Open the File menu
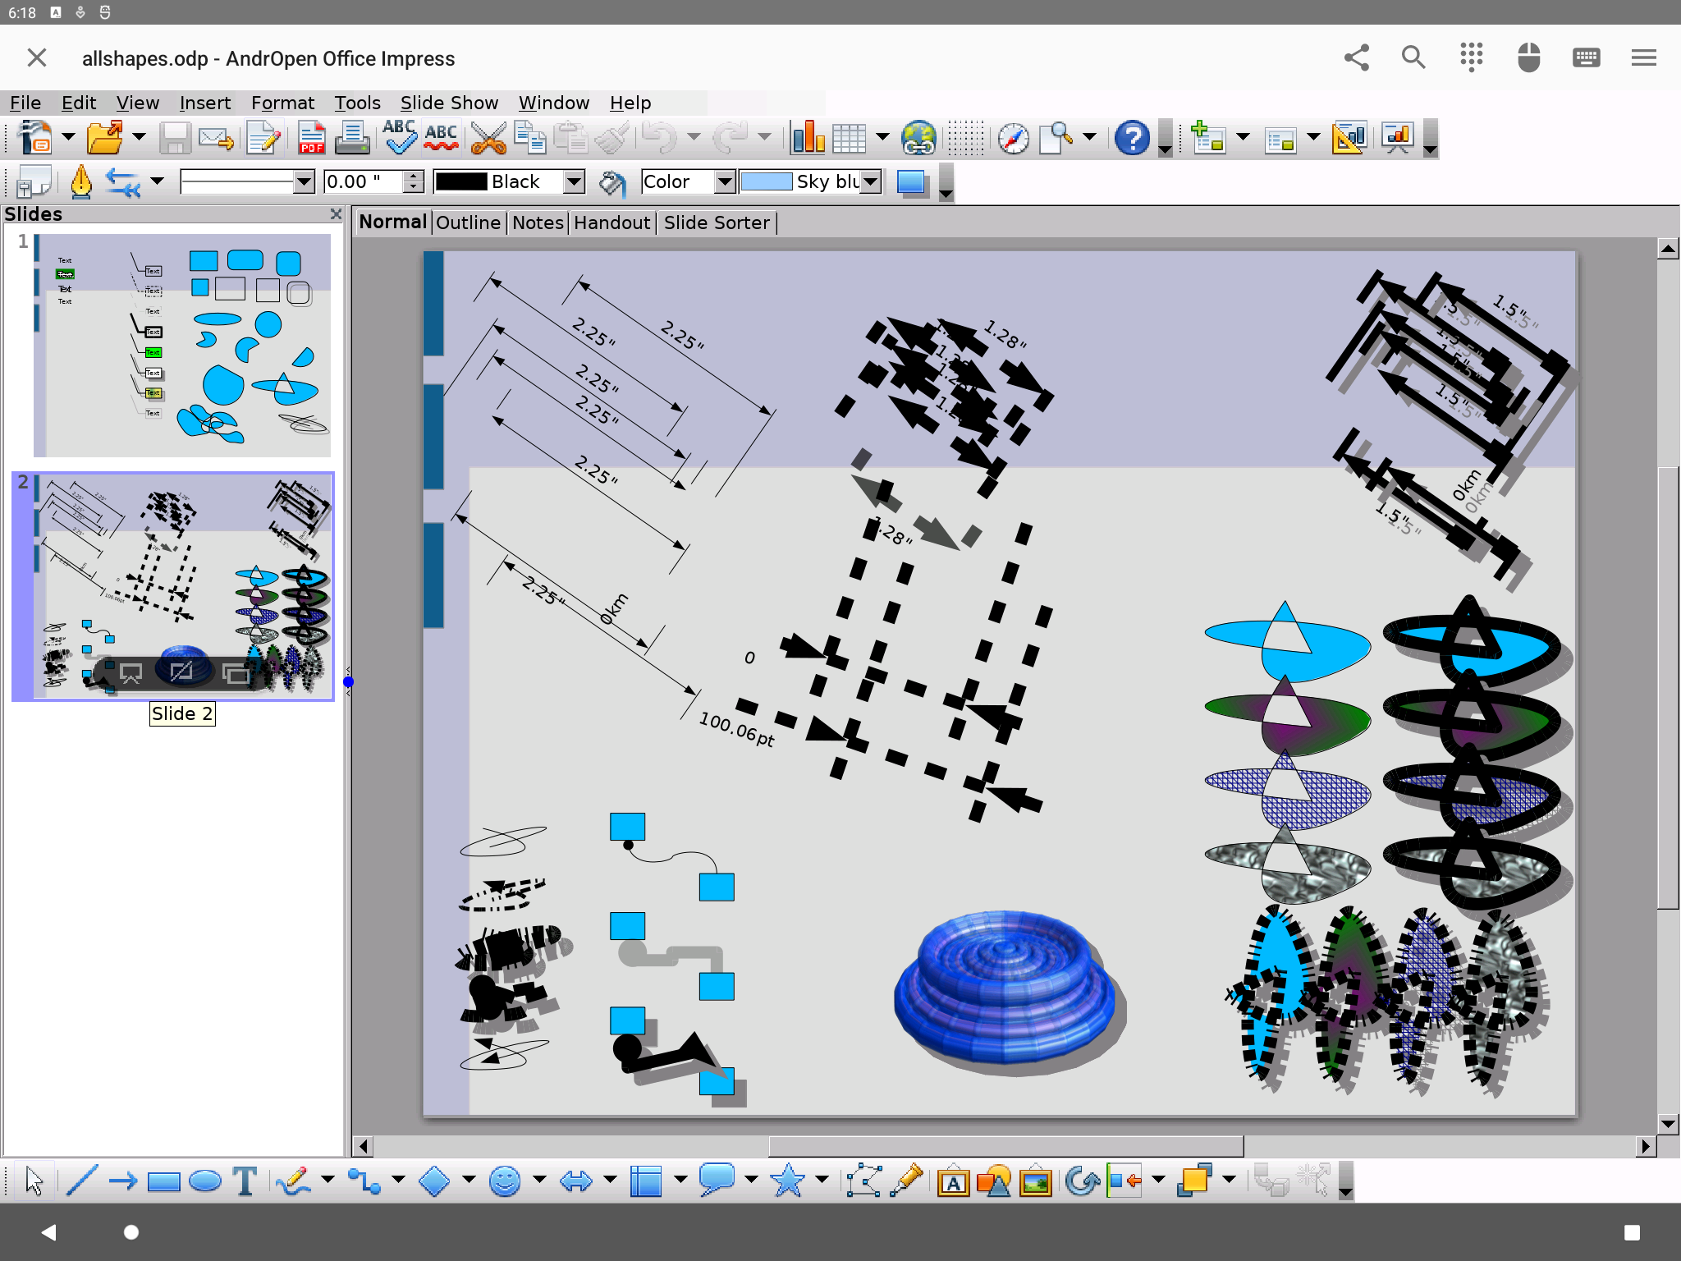 tap(25, 103)
